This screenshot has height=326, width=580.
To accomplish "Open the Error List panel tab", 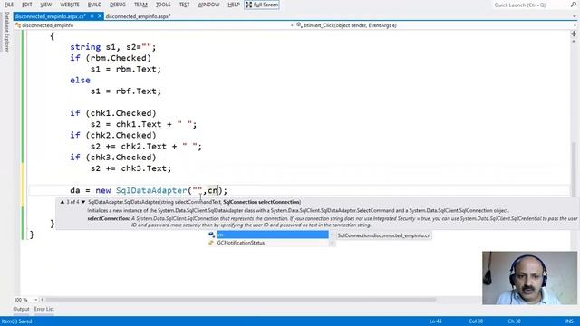I will [44, 309].
